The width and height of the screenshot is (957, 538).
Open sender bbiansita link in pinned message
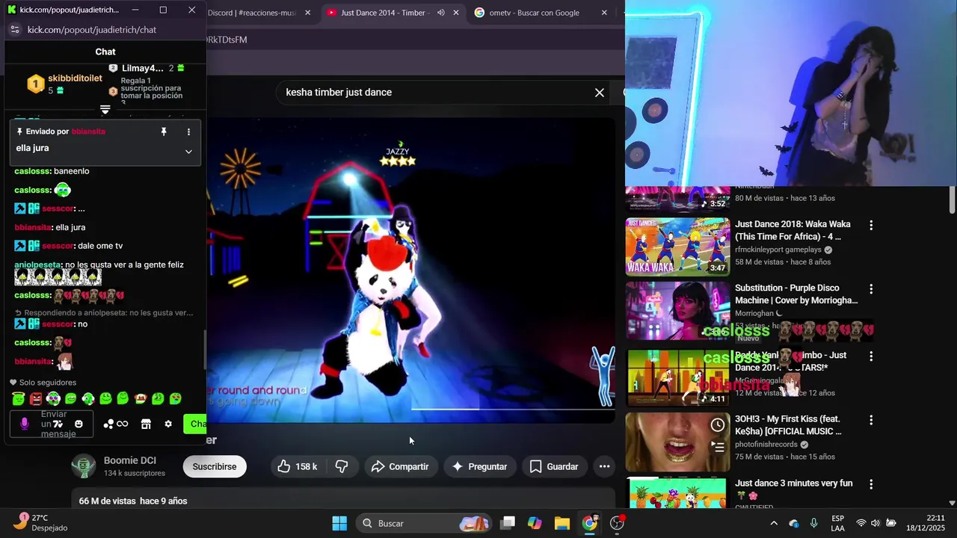[88, 132]
